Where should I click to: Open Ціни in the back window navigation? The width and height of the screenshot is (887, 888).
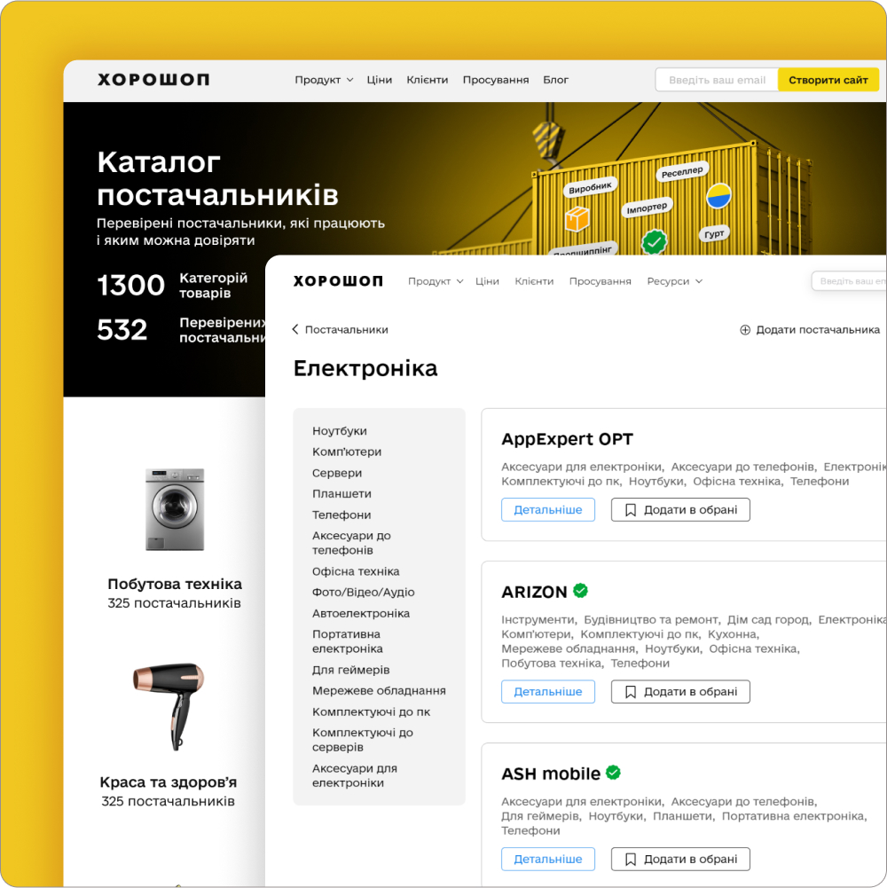tap(379, 80)
